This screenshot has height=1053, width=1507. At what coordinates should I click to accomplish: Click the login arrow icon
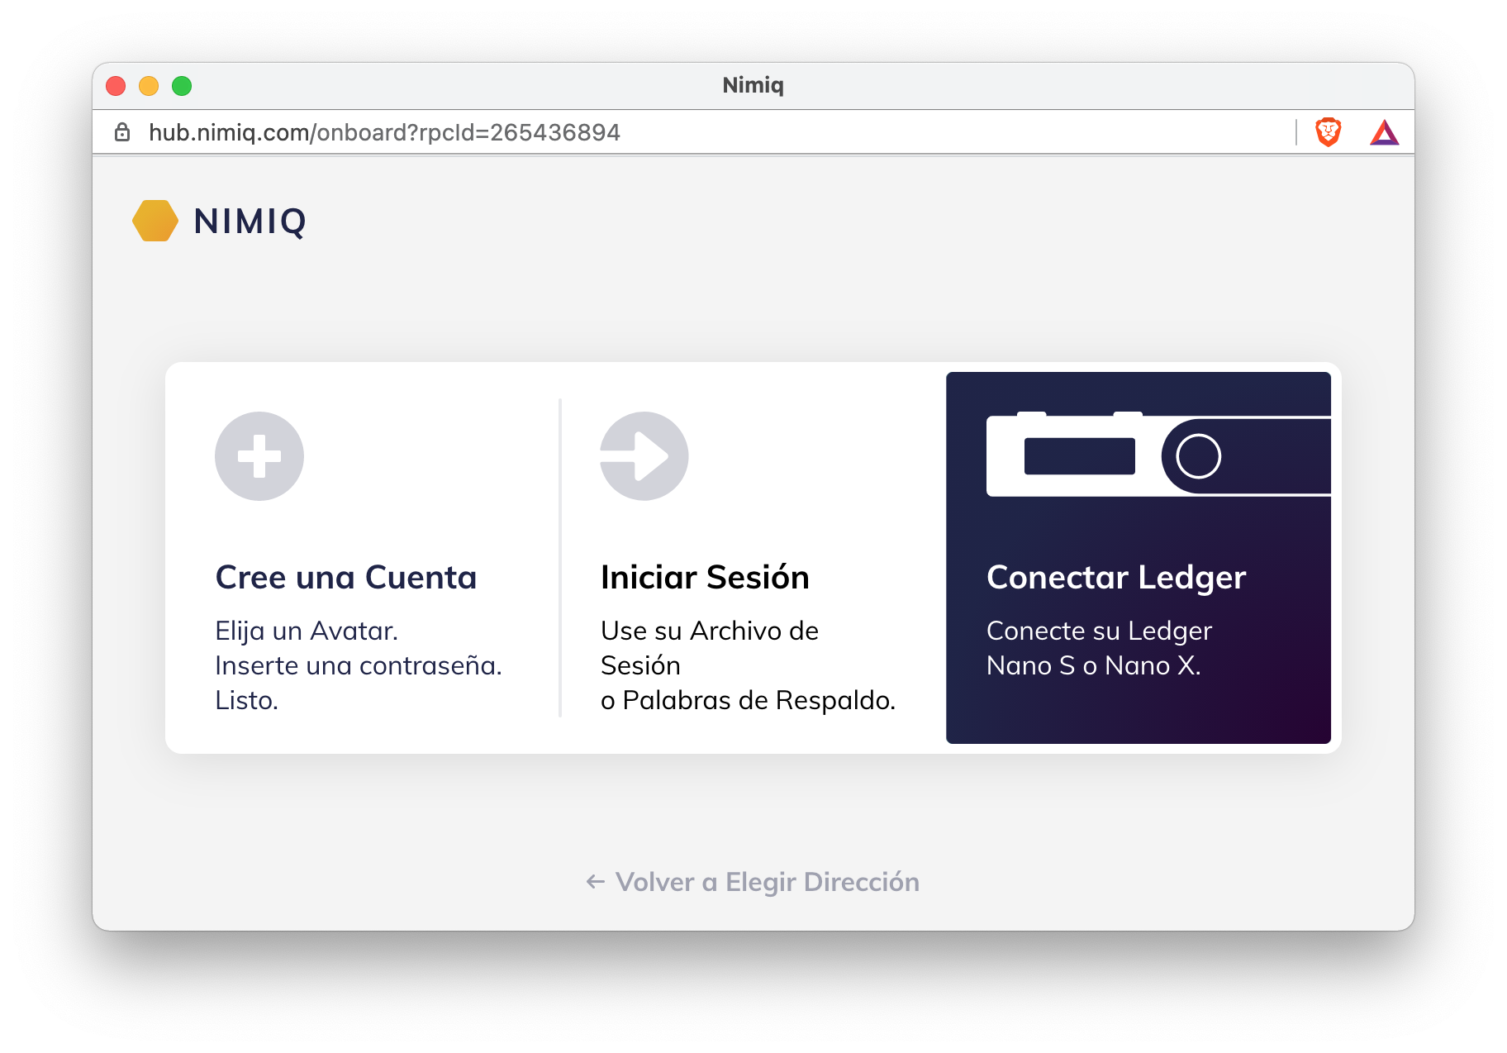click(x=644, y=456)
